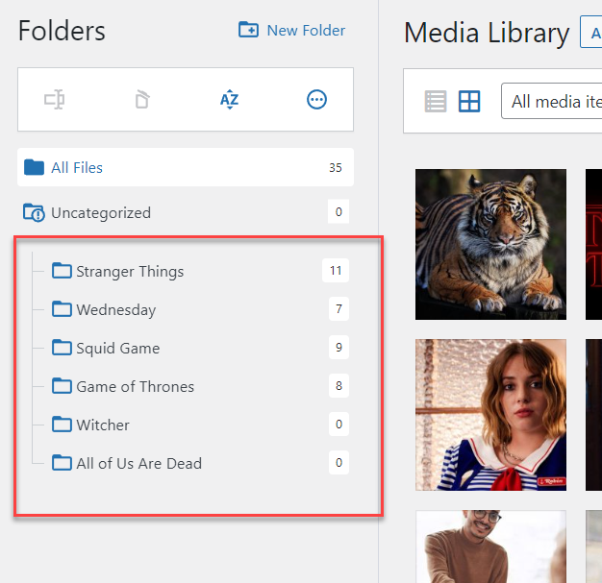Click the All of Us Are Dead count badge
602x583 pixels.
[339, 462]
